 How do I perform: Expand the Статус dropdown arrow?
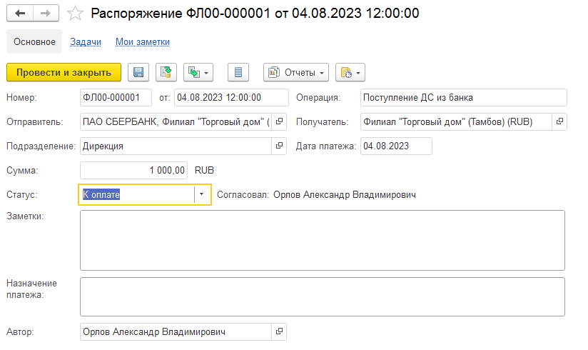202,194
